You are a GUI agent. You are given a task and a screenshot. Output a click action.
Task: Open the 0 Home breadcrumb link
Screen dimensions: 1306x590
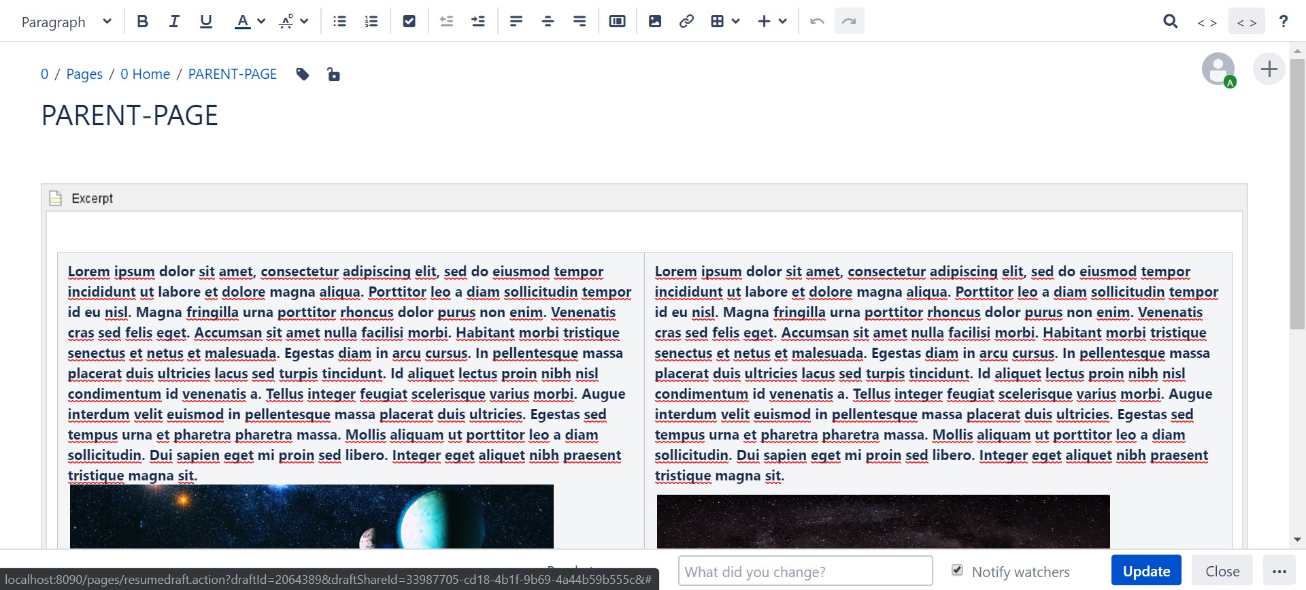(x=145, y=74)
